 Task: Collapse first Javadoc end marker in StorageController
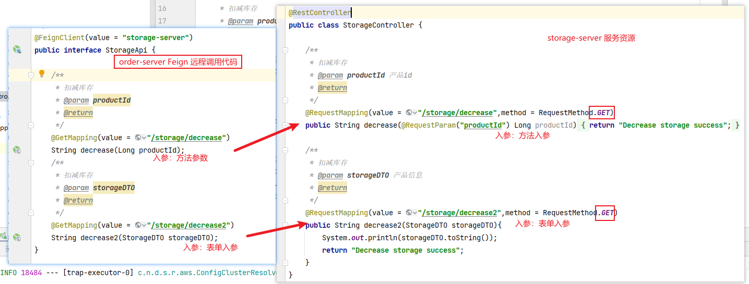[x=286, y=100]
